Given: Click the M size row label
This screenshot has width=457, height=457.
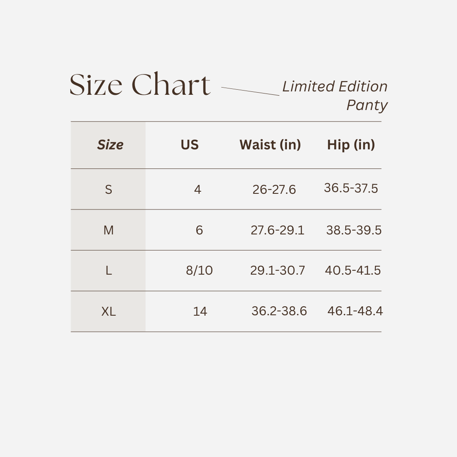Looking at the screenshot, I should (x=108, y=230).
